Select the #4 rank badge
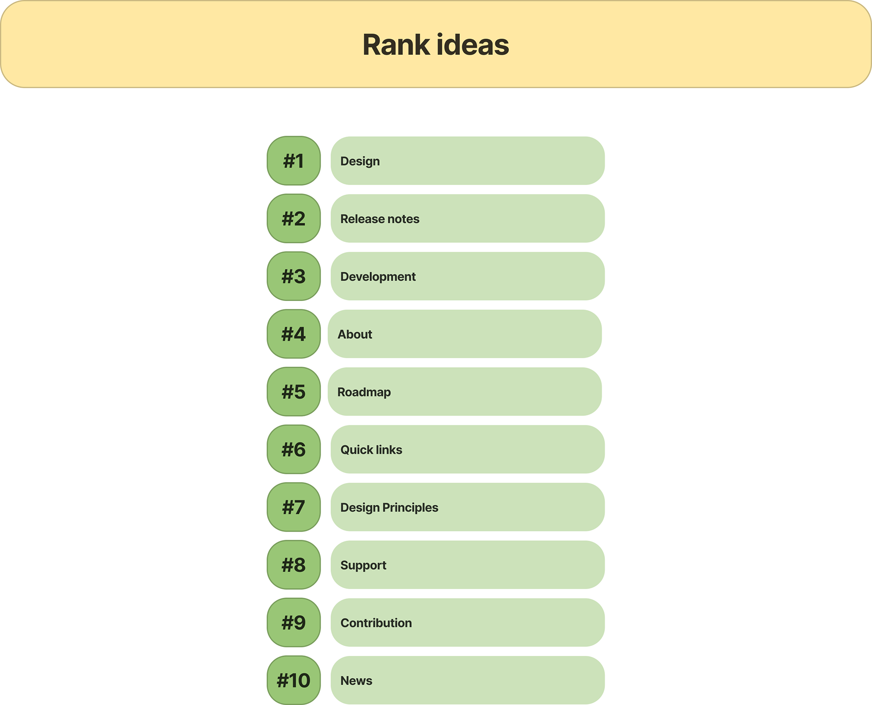Screen dimensions: 872x705 (x=294, y=334)
